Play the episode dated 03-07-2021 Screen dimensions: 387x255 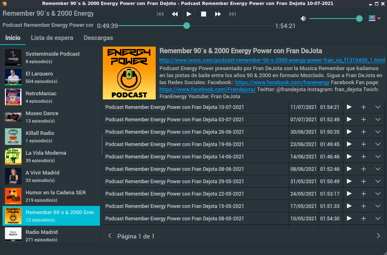pyautogui.click(x=349, y=119)
